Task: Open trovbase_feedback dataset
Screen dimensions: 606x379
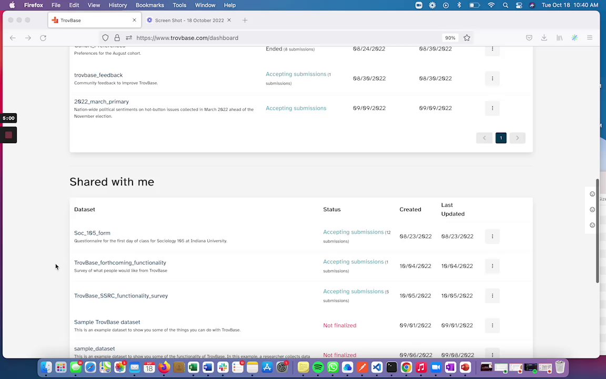Action: coord(98,75)
